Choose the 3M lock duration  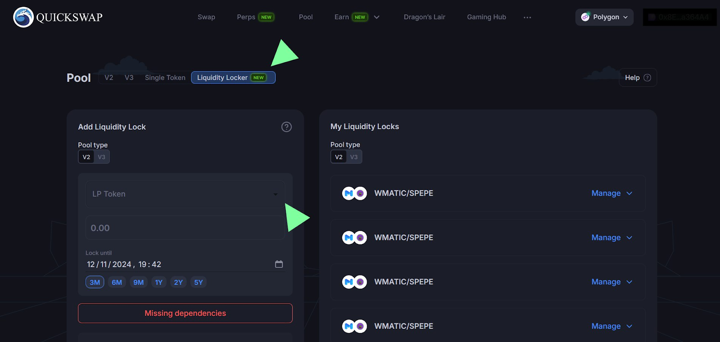(95, 282)
